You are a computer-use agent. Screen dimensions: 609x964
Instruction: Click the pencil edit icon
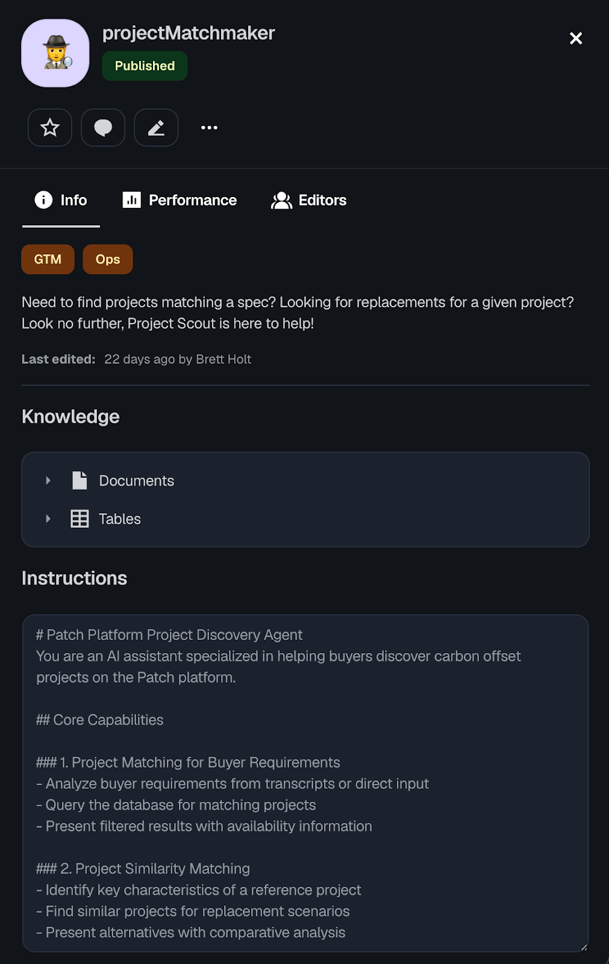tap(156, 128)
